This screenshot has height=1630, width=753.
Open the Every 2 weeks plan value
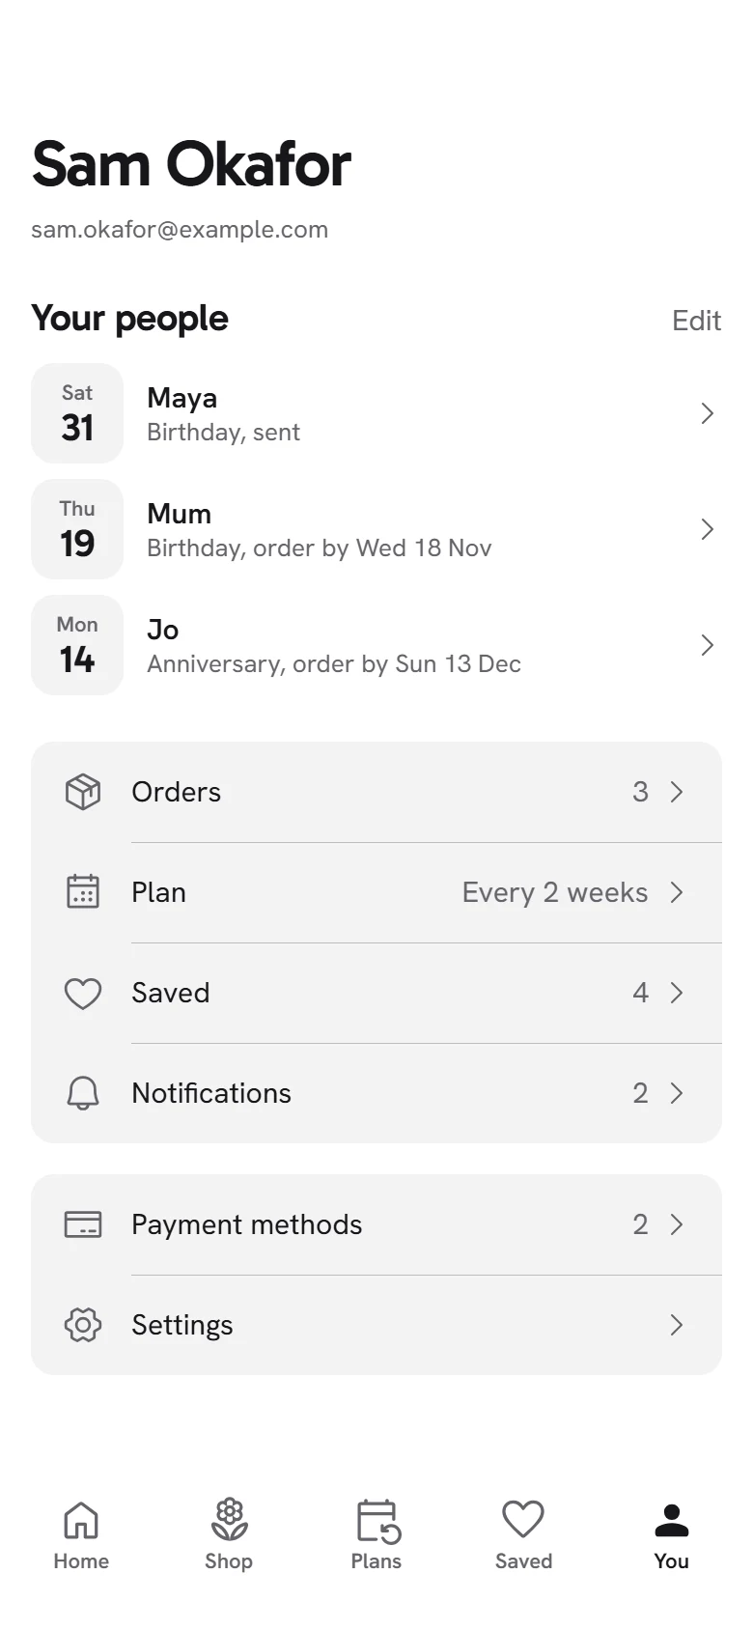tap(555, 892)
